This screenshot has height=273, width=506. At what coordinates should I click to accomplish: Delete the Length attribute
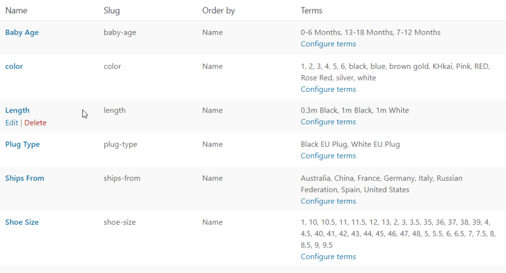tap(35, 123)
